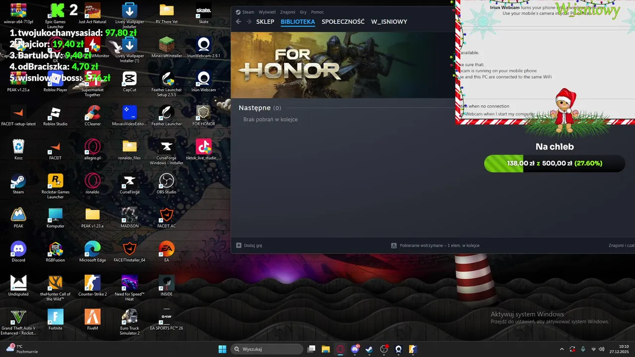Select the Grand Theft Auto V shortcut
This screenshot has height=357, width=635.
(x=18, y=322)
